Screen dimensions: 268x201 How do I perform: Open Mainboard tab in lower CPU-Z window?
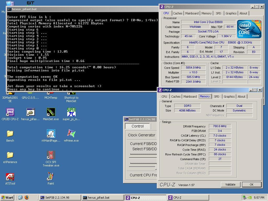[x=190, y=97]
